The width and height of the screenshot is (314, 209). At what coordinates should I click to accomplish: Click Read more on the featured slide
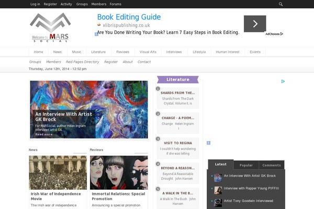coord(44,134)
